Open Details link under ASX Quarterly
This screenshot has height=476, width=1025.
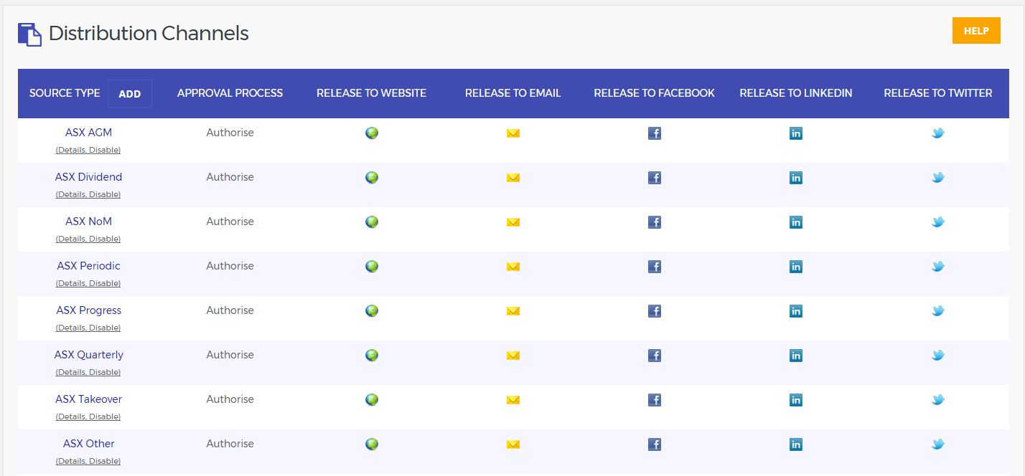point(71,373)
